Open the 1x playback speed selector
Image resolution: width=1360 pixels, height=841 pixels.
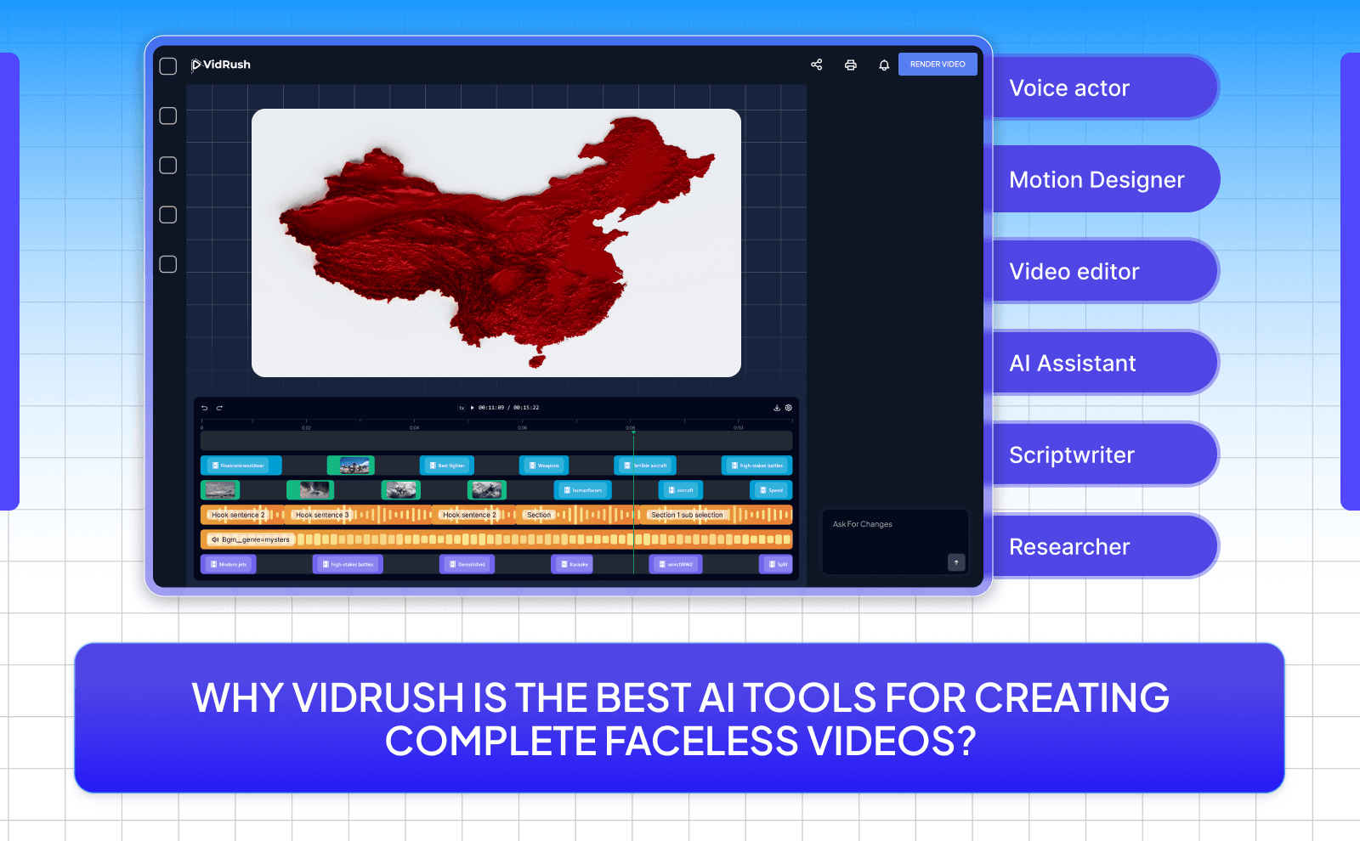(x=461, y=408)
